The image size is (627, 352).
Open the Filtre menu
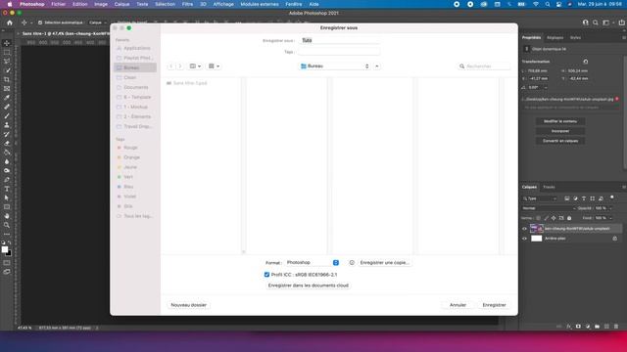click(187, 4)
